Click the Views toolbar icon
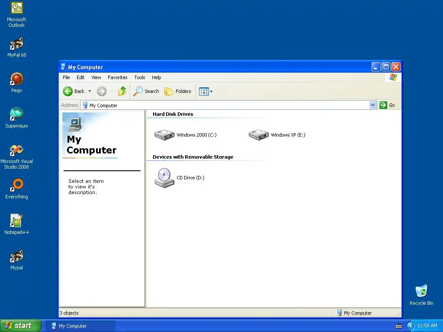This screenshot has height=332, width=443. pos(204,91)
